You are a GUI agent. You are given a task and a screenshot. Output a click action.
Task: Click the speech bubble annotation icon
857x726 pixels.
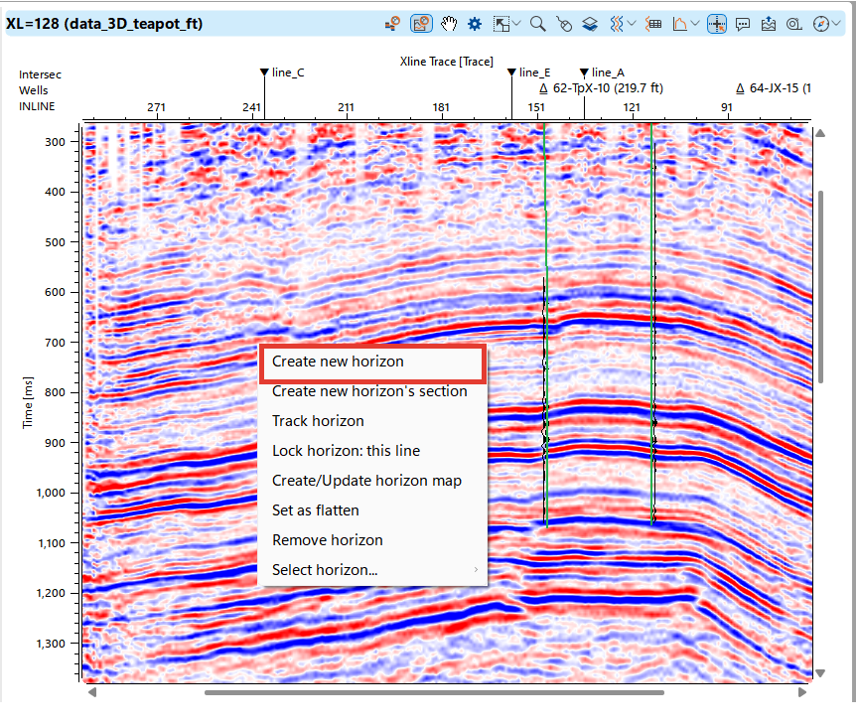click(743, 23)
